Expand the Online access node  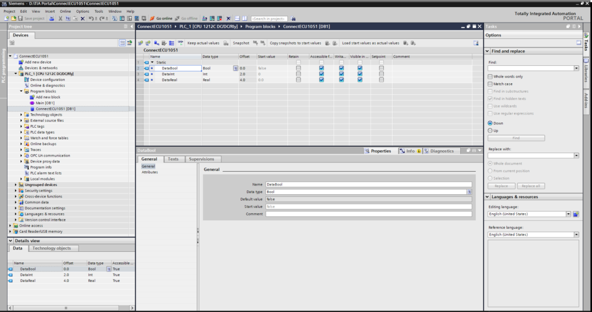[x=10, y=225]
